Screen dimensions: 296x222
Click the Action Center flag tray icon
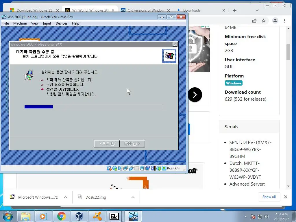[x=253, y=217]
